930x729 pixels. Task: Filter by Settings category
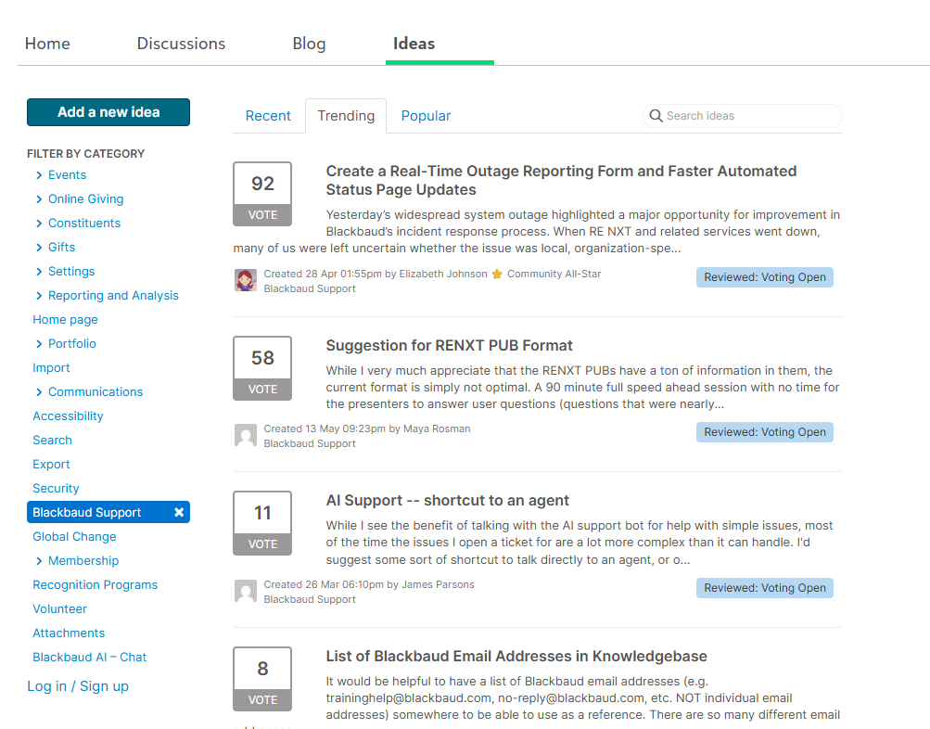[x=71, y=272]
